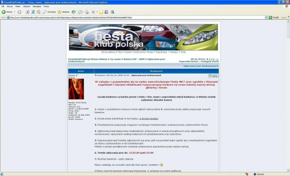Open the Rejestracja forum link
The height and width of the screenshot is (176, 290).
coord(161,52)
